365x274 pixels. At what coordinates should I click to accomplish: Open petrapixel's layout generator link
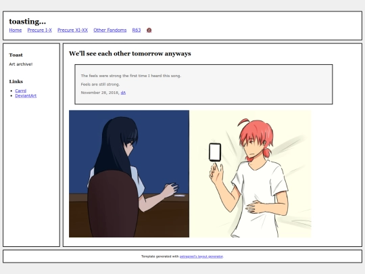pyautogui.click(x=201, y=256)
